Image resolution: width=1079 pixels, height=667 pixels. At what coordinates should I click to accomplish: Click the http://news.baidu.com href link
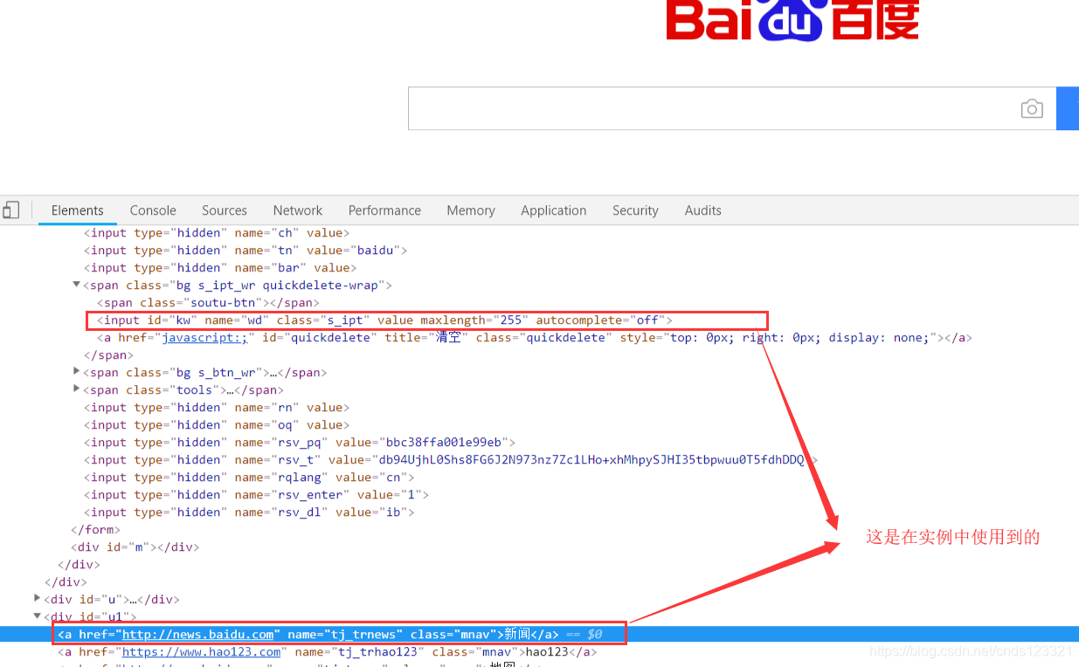pos(198,635)
